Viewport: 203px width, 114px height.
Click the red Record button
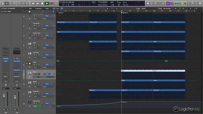pyautogui.click(x=52, y=3)
